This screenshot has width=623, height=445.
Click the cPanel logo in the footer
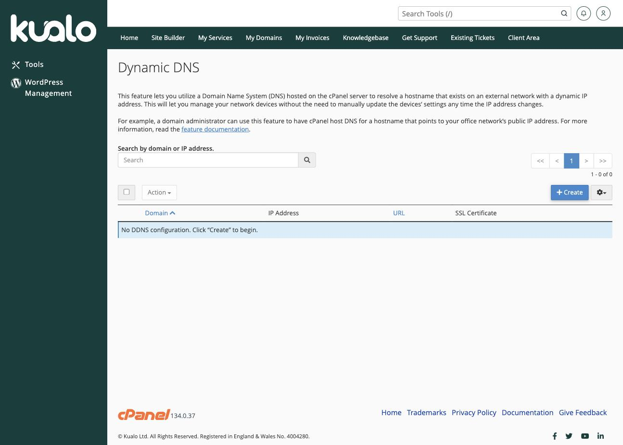point(144,414)
